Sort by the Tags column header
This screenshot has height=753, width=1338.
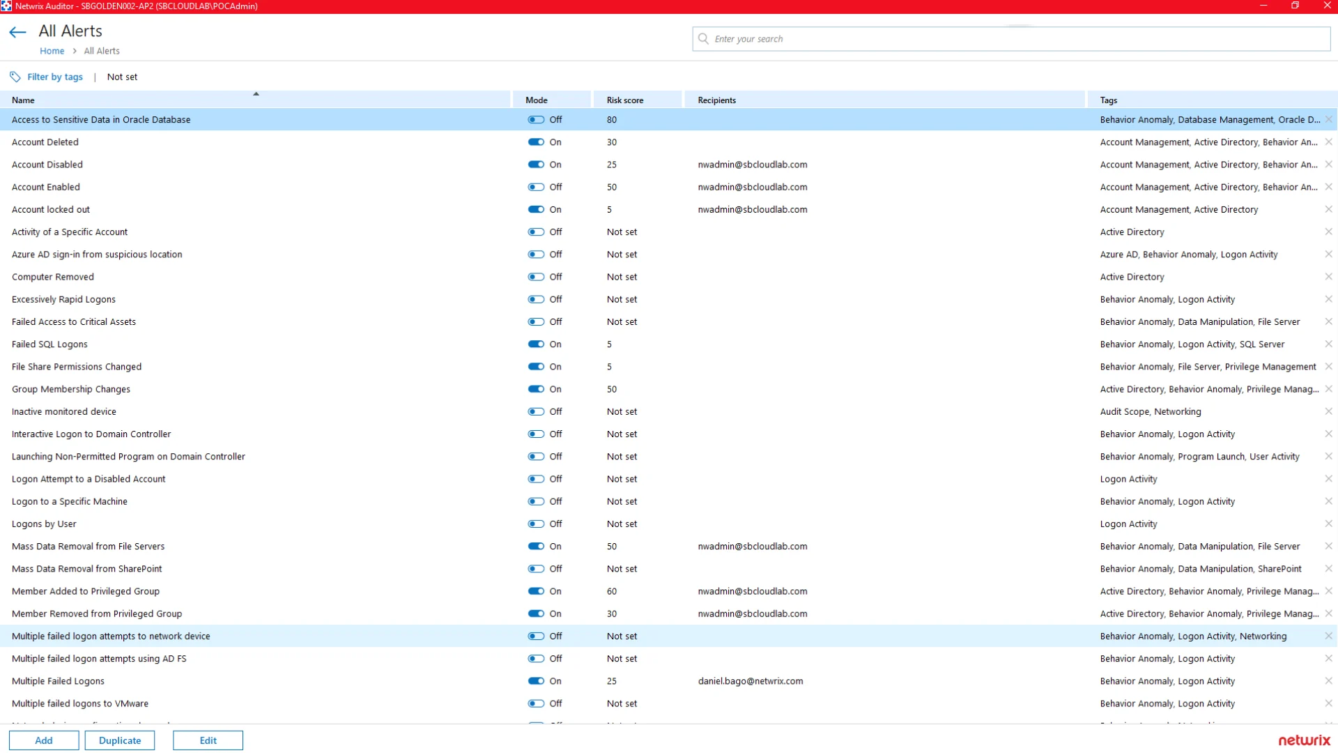(x=1213, y=100)
